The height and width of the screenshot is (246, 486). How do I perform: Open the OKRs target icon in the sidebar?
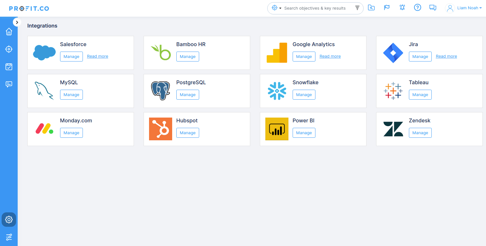[9, 49]
